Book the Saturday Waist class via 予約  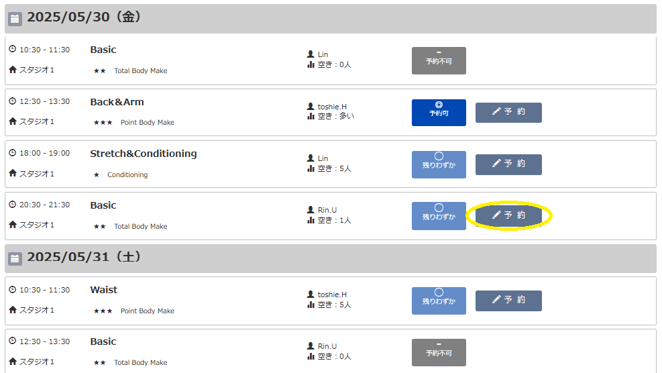(x=508, y=301)
